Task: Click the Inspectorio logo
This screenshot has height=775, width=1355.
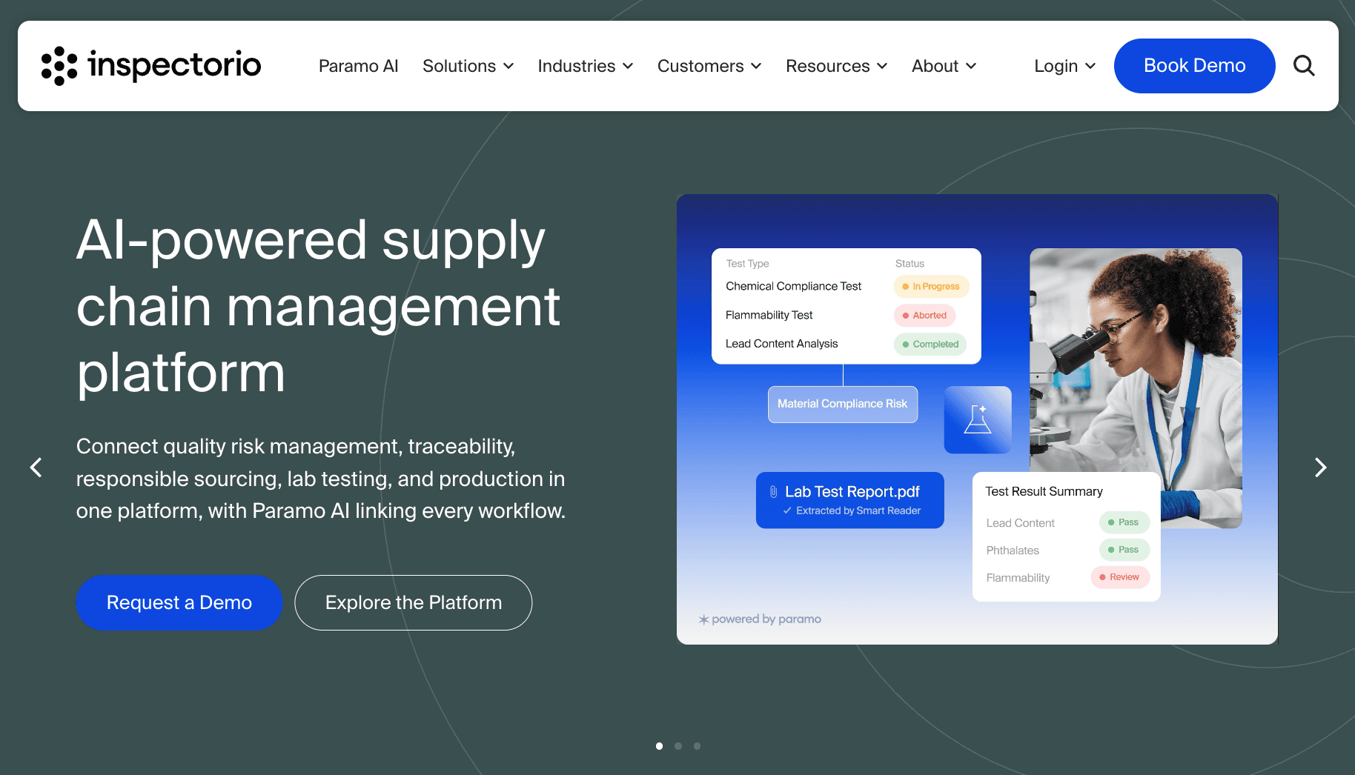Action: (151, 65)
